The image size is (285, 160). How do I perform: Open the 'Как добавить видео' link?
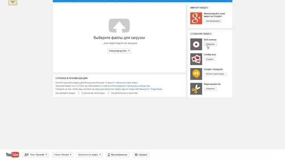pyautogui.click(x=65, y=93)
